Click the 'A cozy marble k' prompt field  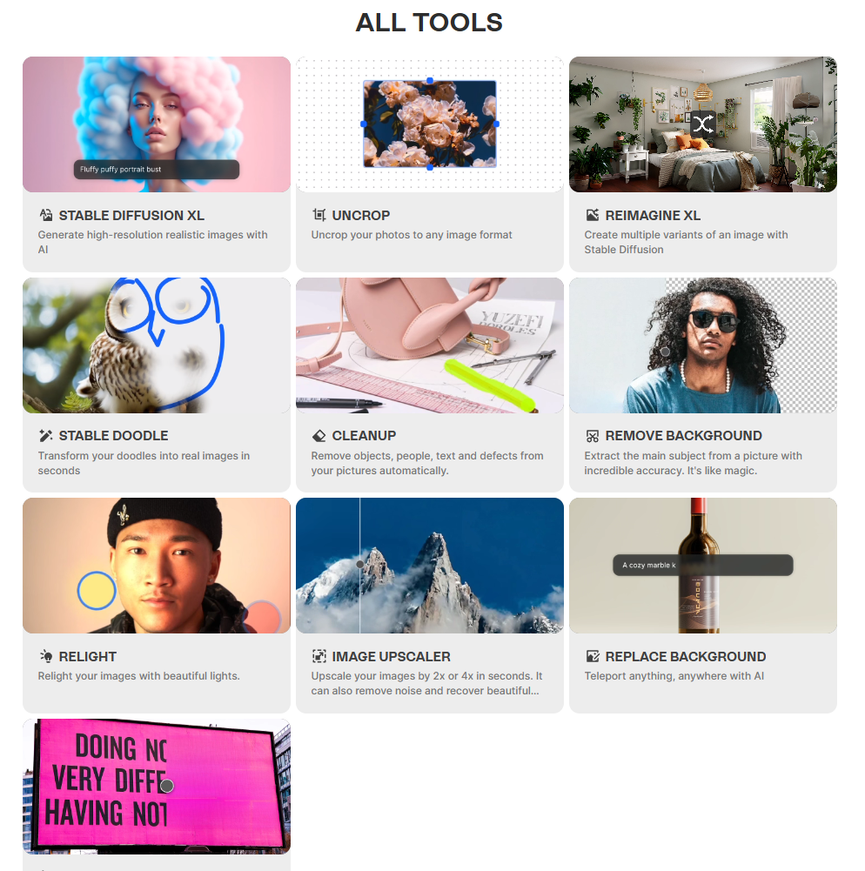(x=703, y=565)
